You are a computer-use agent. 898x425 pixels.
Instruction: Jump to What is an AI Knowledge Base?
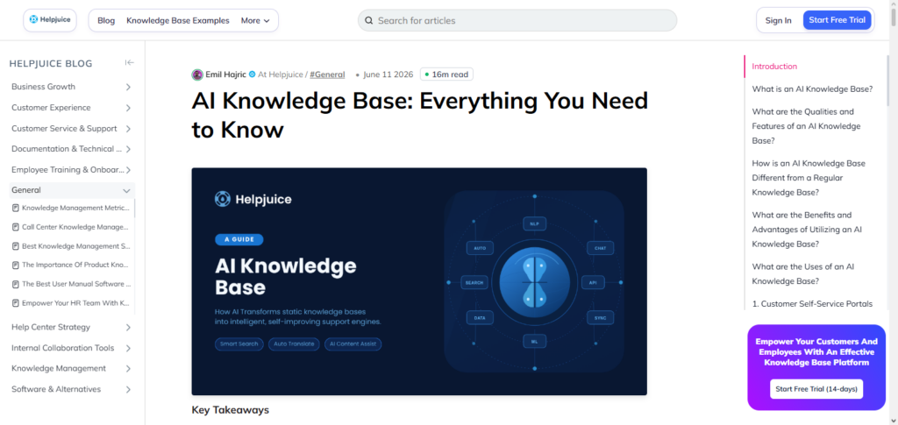point(812,89)
